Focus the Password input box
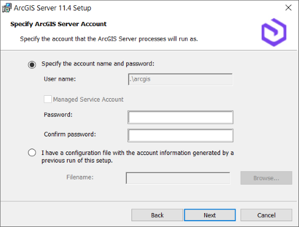Viewport: 299px width, 227px height. point(180,117)
